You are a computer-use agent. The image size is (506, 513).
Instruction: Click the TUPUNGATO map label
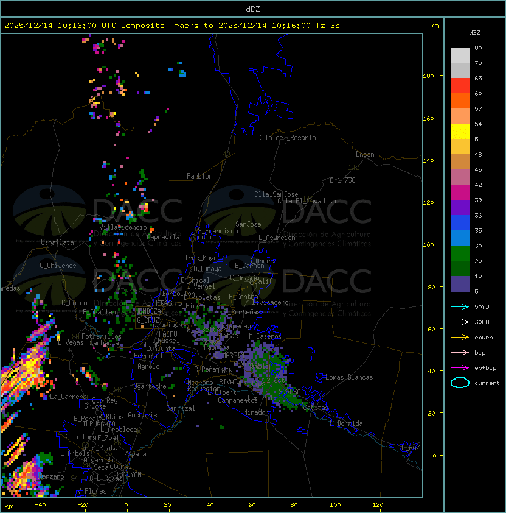[x=99, y=424]
